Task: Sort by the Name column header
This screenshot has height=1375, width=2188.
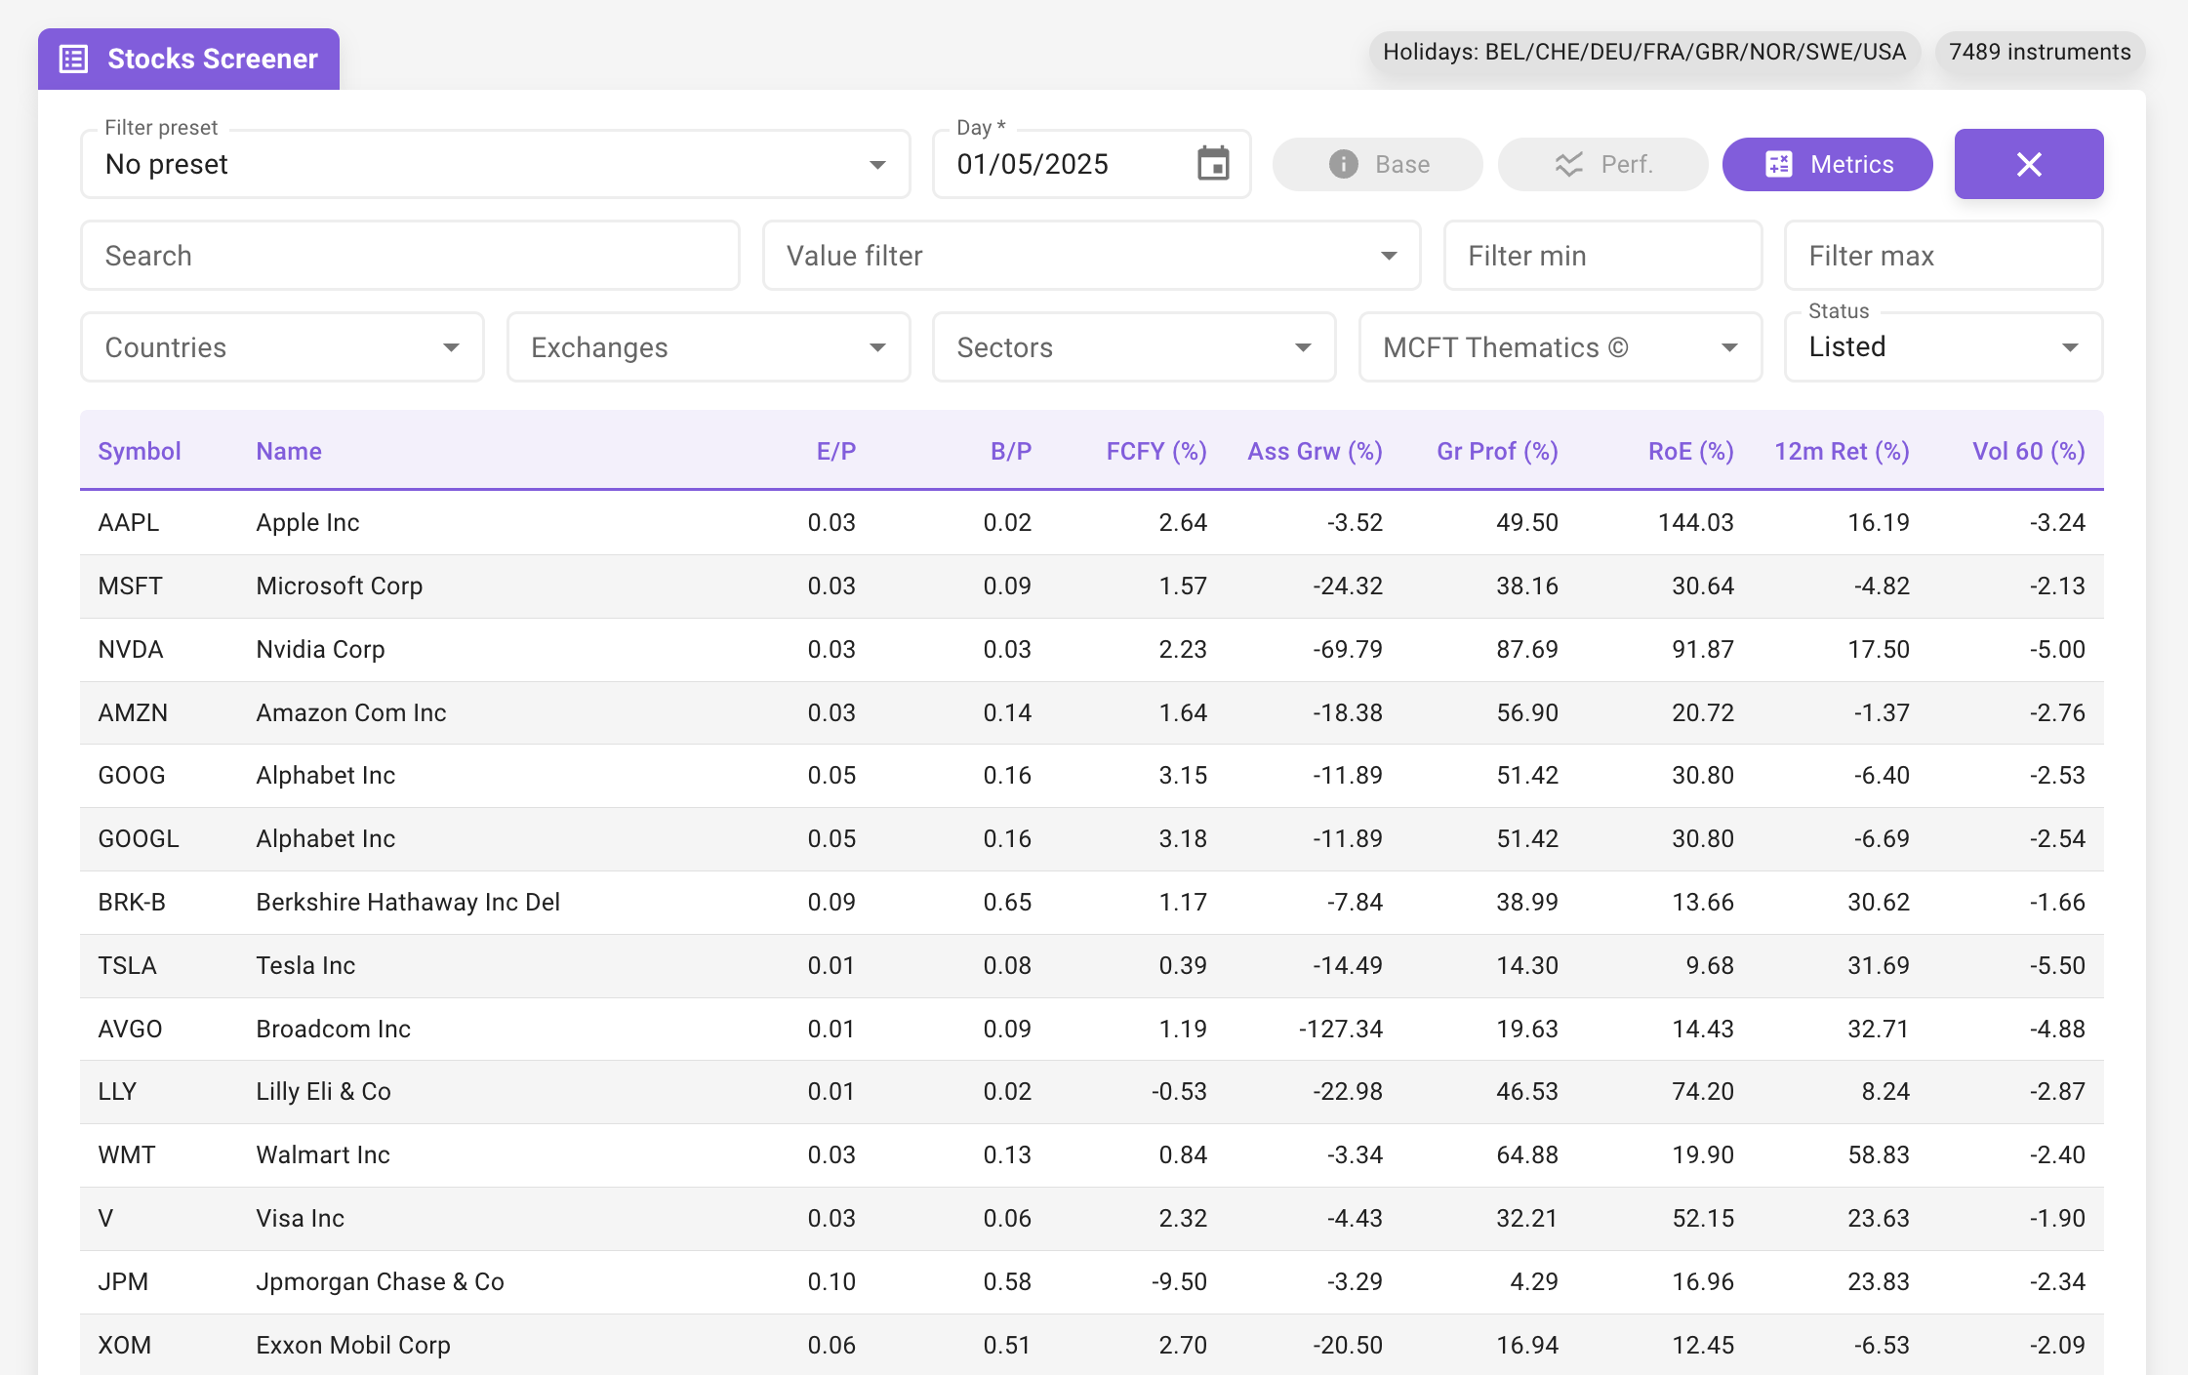Action: click(x=289, y=451)
